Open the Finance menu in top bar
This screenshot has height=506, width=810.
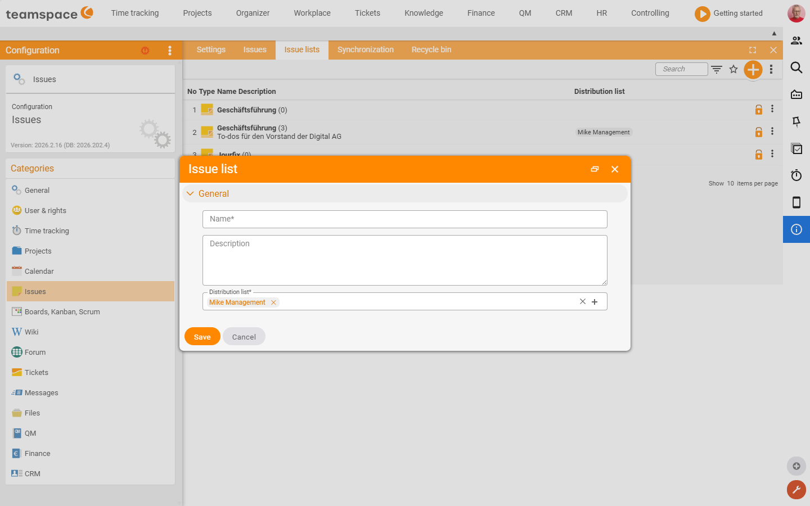coord(481,13)
